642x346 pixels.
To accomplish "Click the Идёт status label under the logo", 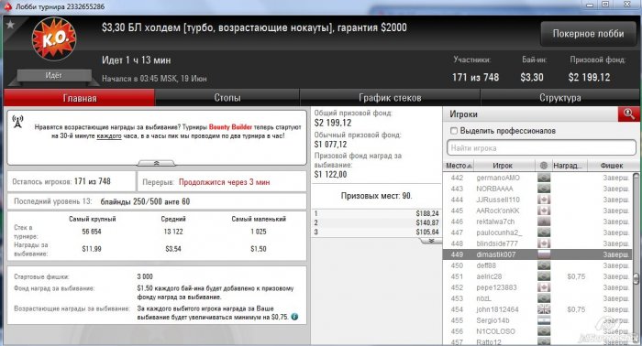I will (53, 76).
